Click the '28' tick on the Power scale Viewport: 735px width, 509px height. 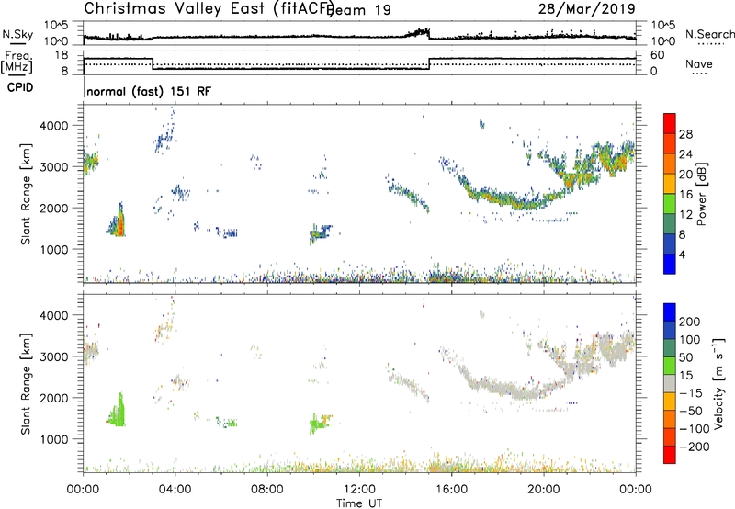[685, 134]
